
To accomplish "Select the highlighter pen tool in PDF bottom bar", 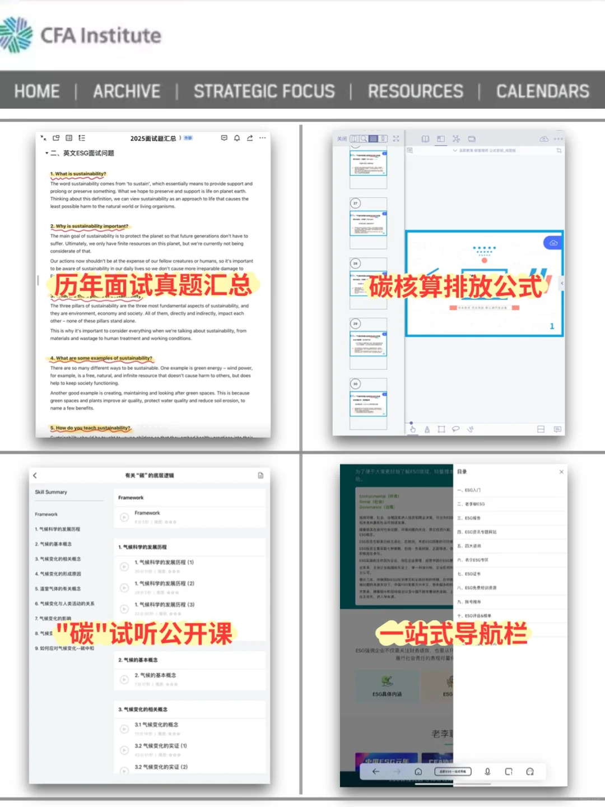I will click(427, 429).
